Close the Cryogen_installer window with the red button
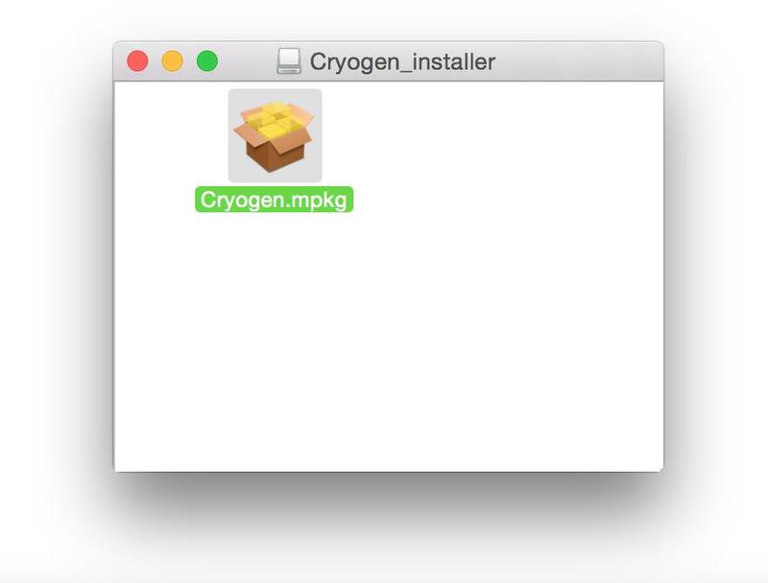Viewport: 768px width, 583px height. pos(137,61)
